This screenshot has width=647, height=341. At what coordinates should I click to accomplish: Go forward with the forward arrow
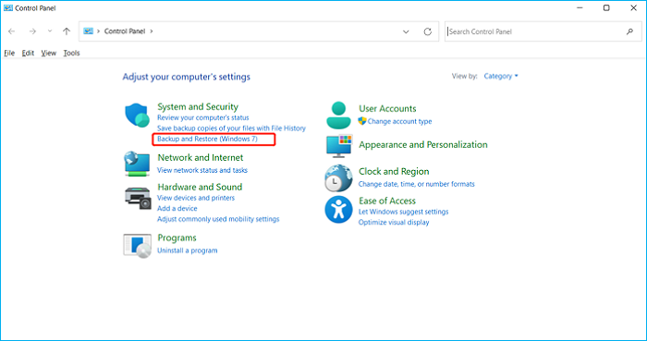click(32, 31)
